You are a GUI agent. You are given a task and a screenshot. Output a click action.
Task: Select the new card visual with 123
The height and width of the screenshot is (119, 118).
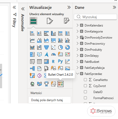coord(61,54)
